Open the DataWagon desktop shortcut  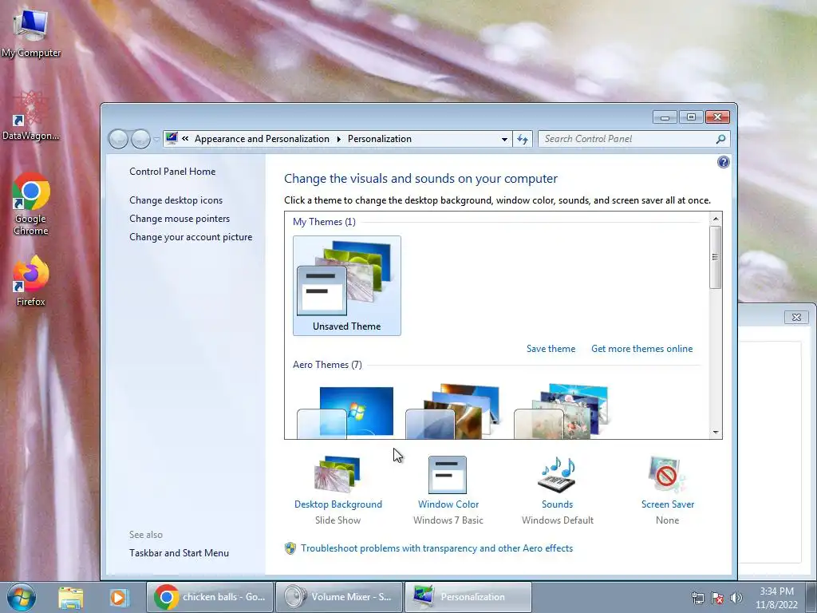tap(31, 115)
